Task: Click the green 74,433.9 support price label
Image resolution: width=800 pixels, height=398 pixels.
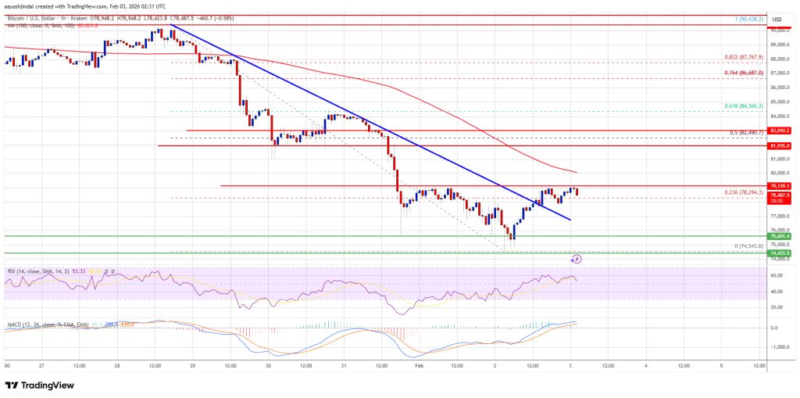Action: click(x=780, y=253)
